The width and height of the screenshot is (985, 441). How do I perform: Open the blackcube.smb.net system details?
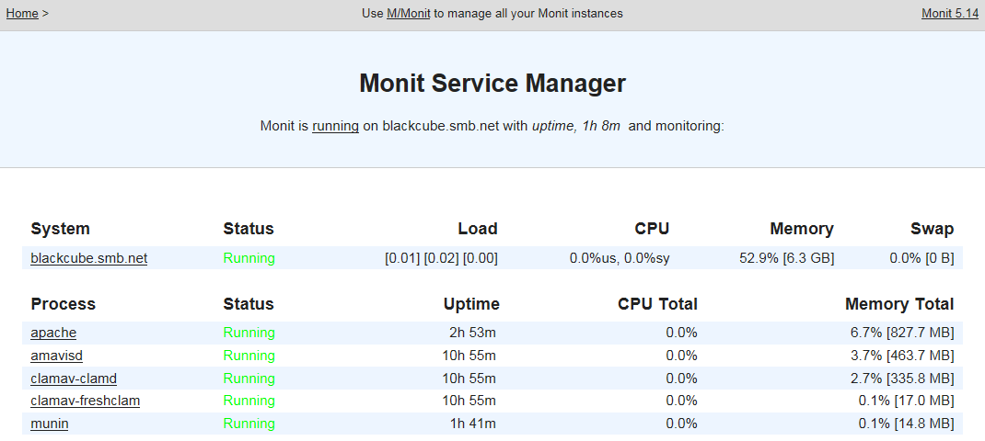pyautogui.click(x=88, y=258)
